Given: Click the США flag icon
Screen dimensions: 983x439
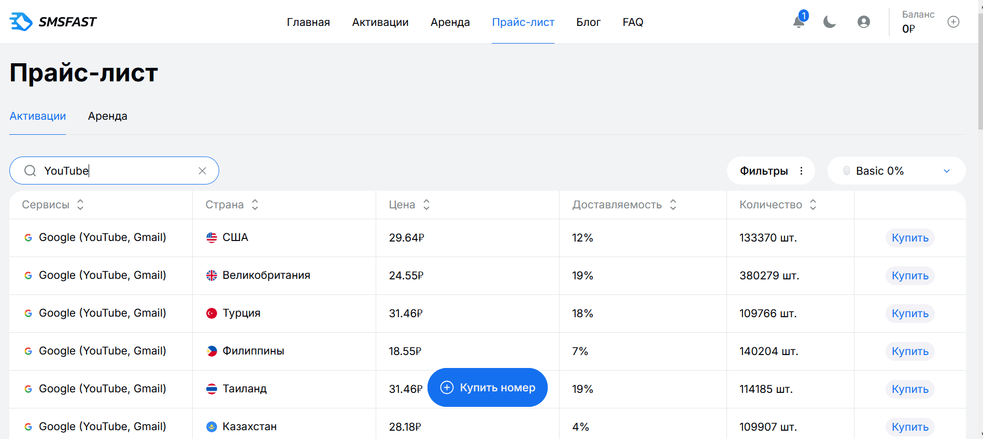Looking at the screenshot, I should (x=211, y=238).
